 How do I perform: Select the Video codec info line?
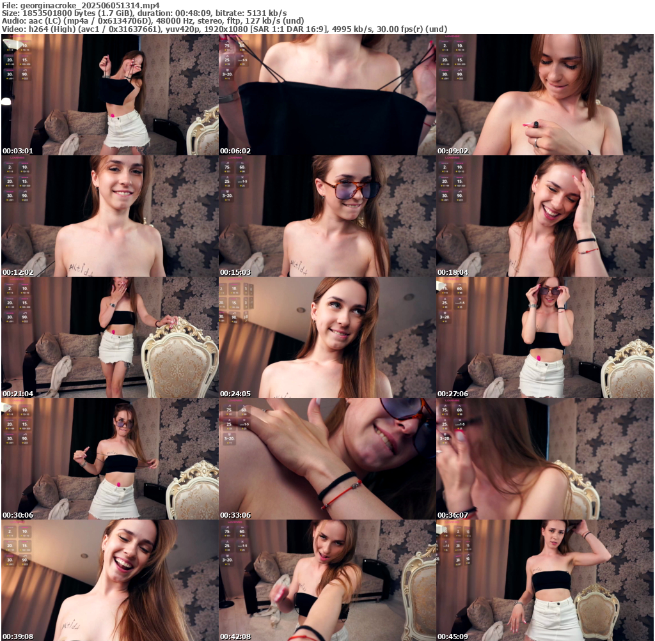point(224,29)
